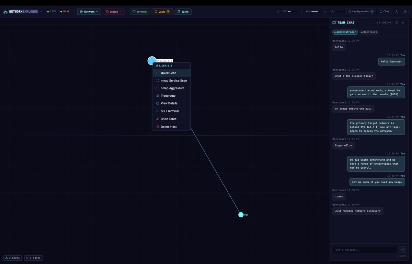Select the Administrator user chip
The image size is (412, 264).
point(345,32)
